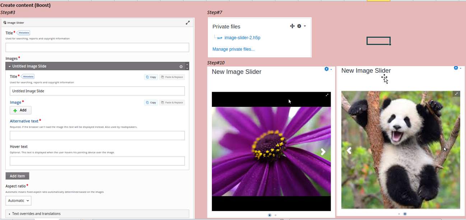Viewport: 466px width, 220px height.
Task: Click "Private files" block title
Action: click(x=227, y=27)
